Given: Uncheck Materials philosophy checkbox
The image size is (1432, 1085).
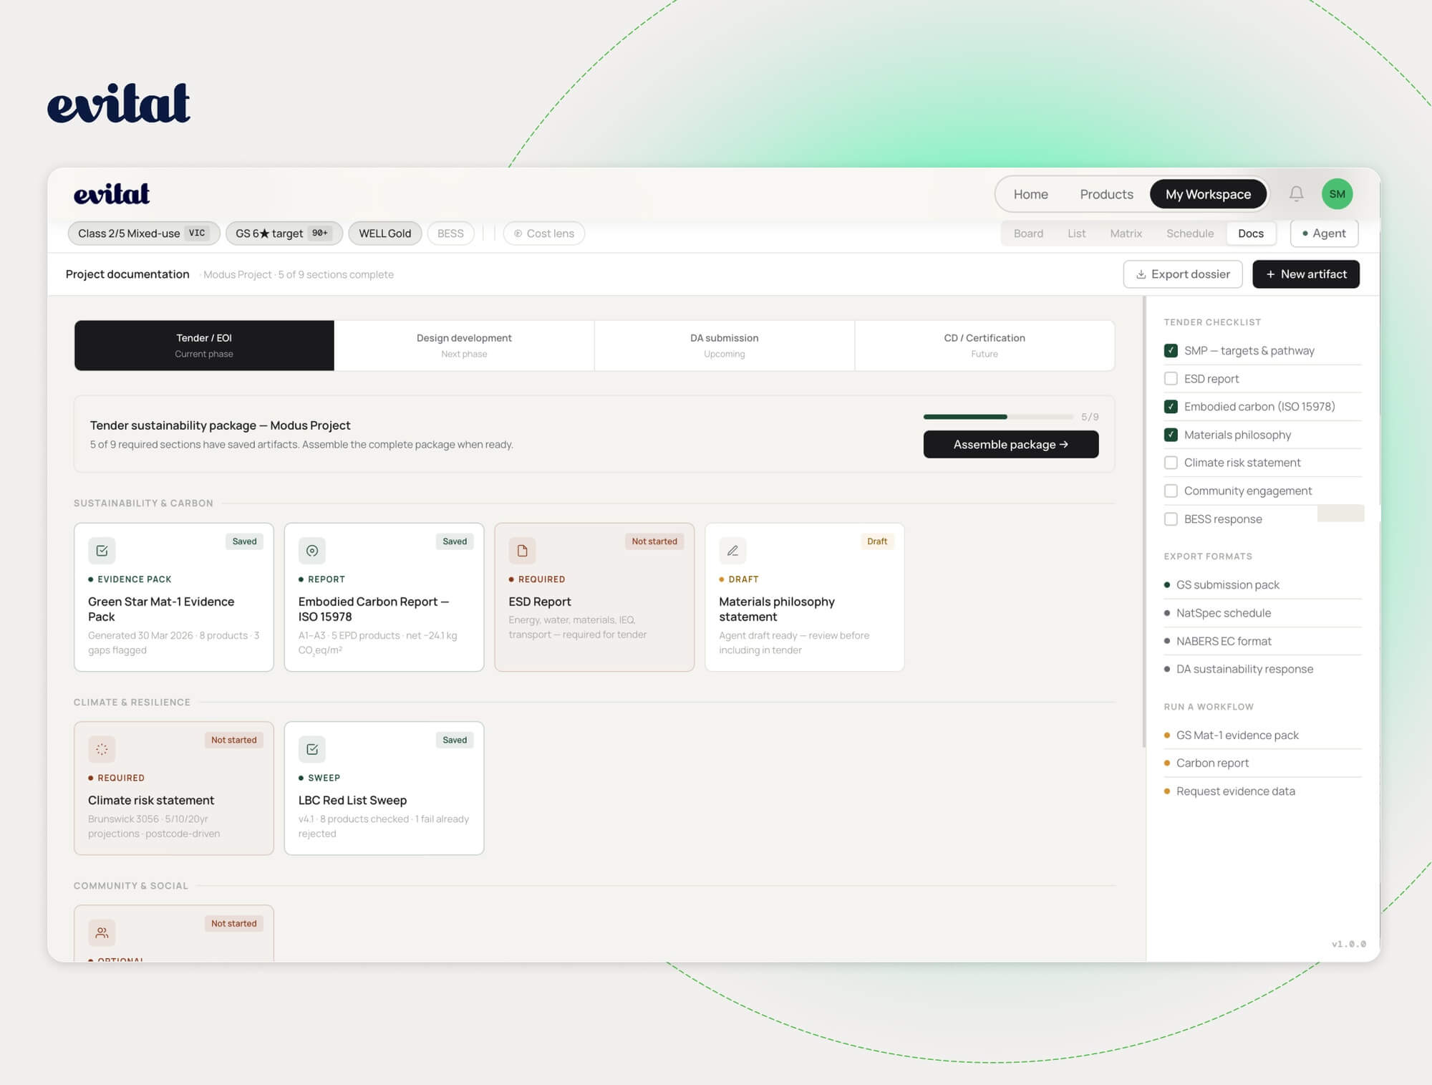Looking at the screenshot, I should [x=1171, y=435].
